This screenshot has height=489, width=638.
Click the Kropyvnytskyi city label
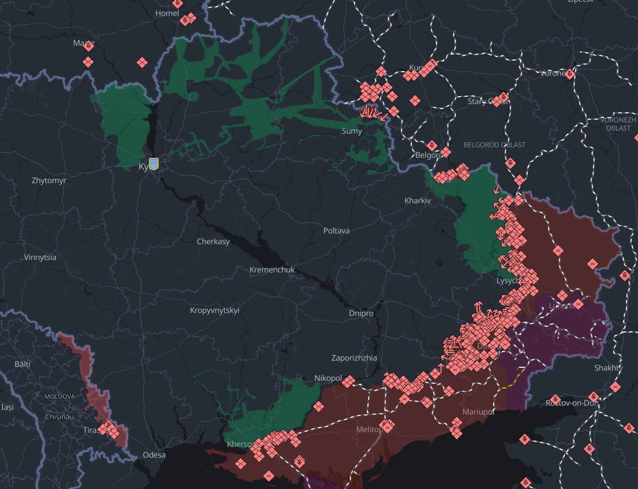pos(215,310)
